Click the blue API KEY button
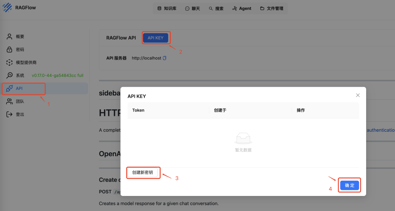The width and height of the screenshot is (395, 211). [x=155, y=38]
